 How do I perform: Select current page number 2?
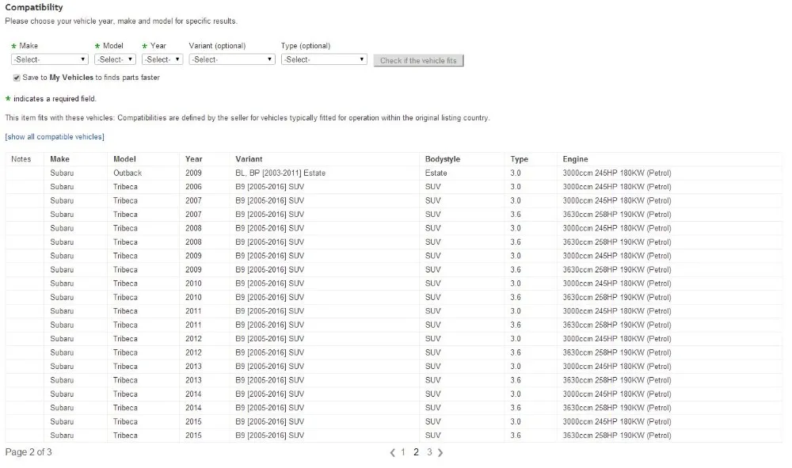click(x=417, y=452)
